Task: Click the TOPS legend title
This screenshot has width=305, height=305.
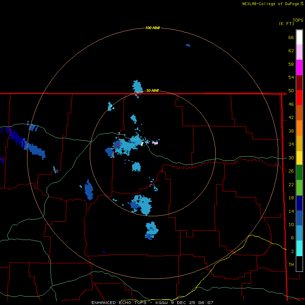Action: coord(298,20)
